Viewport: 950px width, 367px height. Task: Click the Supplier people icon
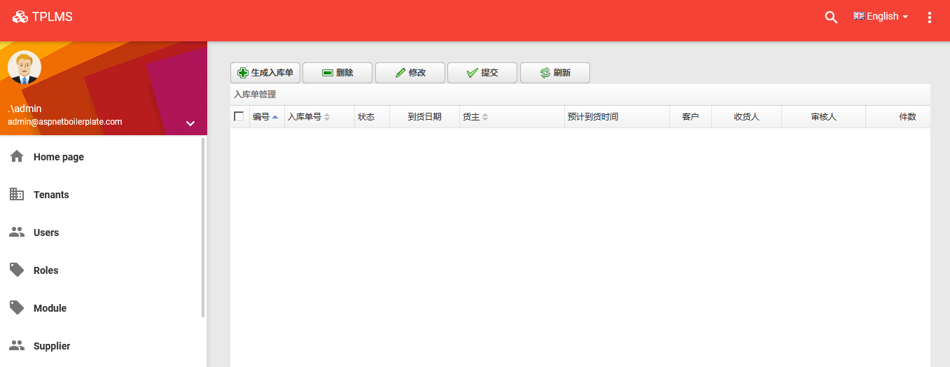[17, 345]
